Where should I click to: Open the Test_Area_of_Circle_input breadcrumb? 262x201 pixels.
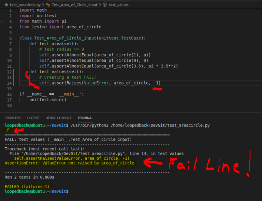pos(74,5)
